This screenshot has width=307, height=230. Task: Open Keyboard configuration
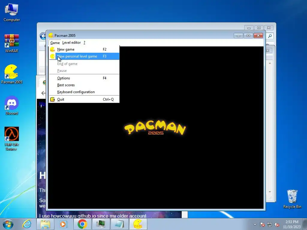pos(84,92)
